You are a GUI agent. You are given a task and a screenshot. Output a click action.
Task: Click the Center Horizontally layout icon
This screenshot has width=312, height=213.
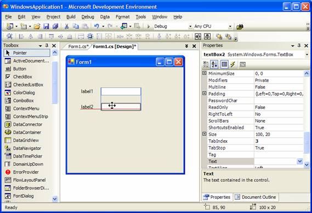point(198,36)
